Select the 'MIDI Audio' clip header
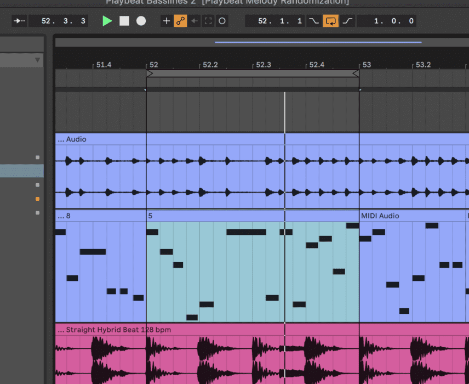This screenshot has height=384, width=469. tap(413, 216)
